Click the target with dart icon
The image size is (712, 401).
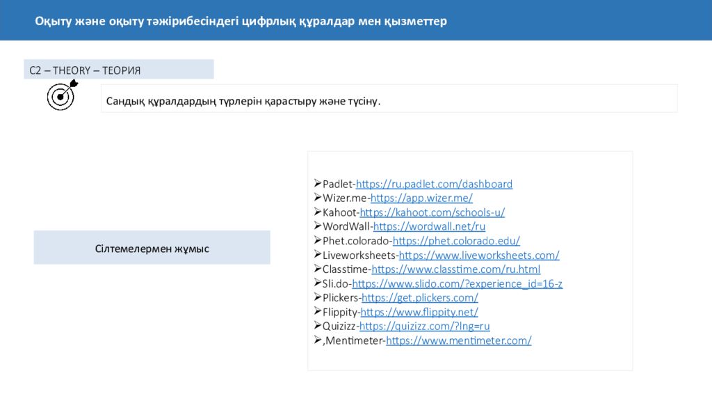[62, 95]
